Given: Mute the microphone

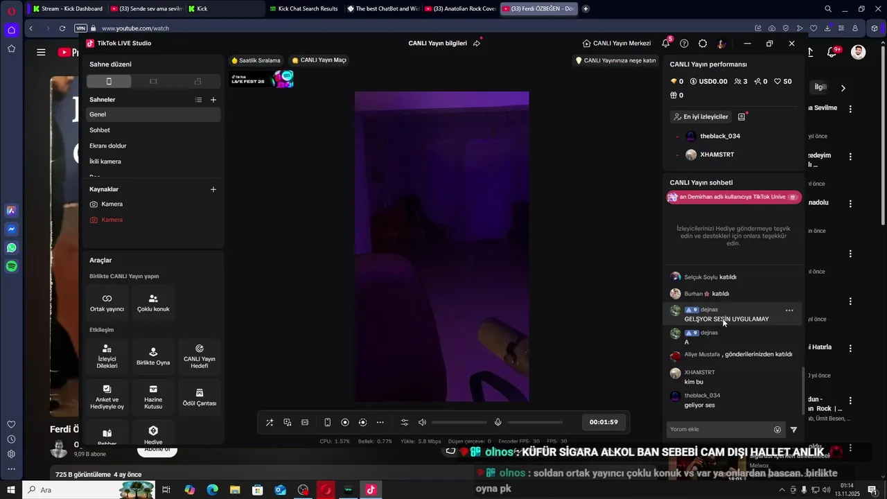Looking at the screenshot, I should coord(498,422).
